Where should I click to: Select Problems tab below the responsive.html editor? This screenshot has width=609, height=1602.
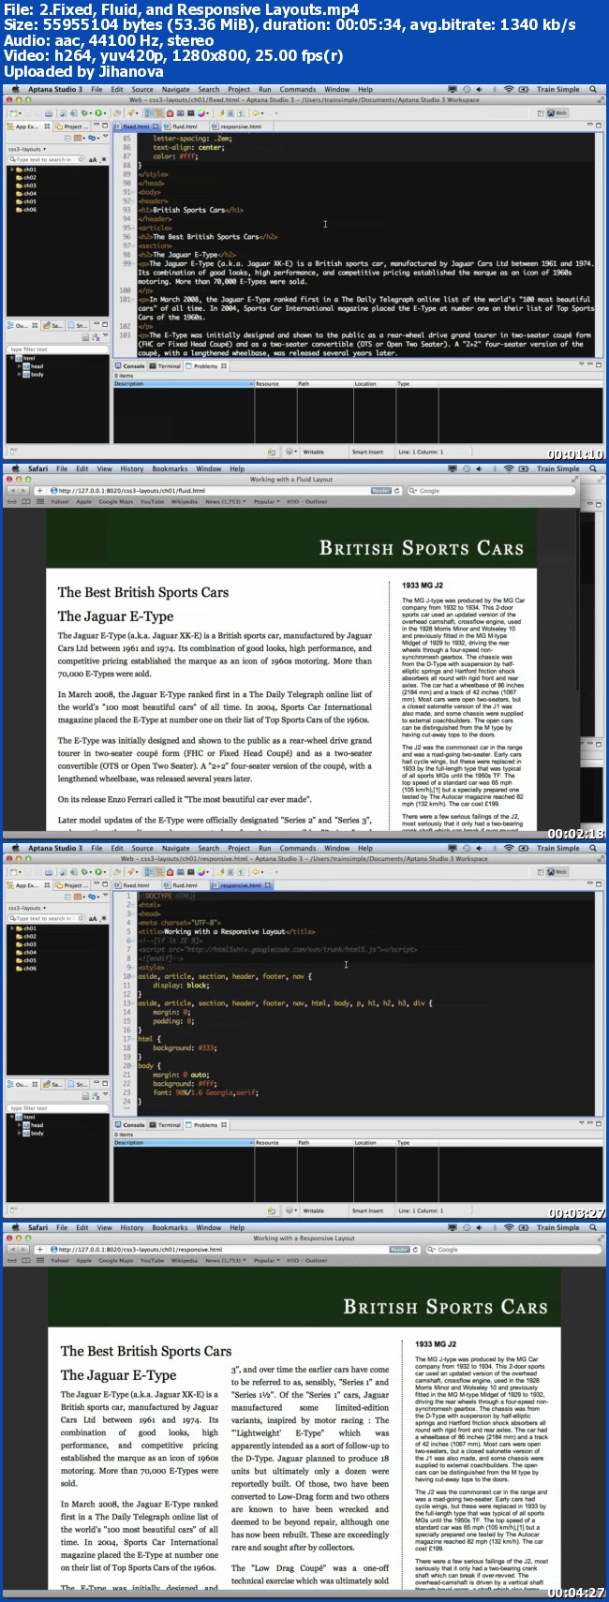(204, 1125)
